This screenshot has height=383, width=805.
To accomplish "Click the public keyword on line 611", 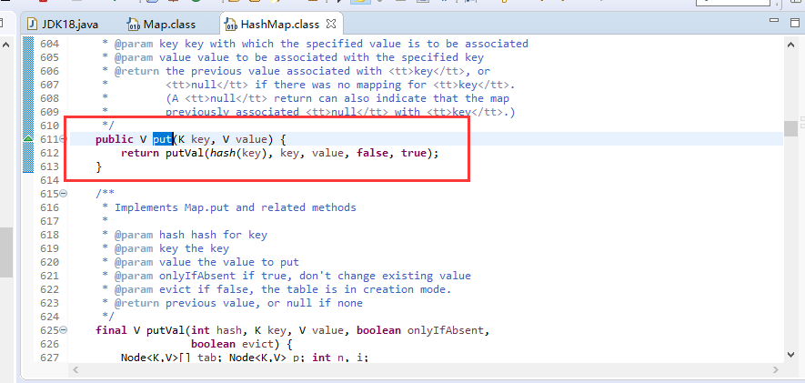I will [x=115, y=139].
